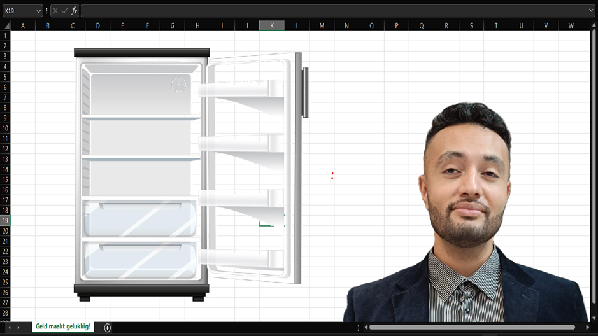The height and width of the screenshot is (336, 598).
Task: Click the horizontal scrollbar right arrow
Action: pyautogui.click(x=587, y=328)
